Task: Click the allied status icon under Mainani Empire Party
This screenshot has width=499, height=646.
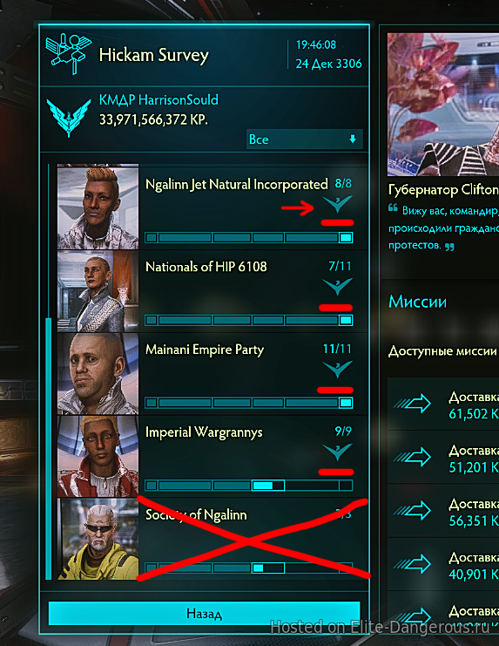Action: coord(337,369)
